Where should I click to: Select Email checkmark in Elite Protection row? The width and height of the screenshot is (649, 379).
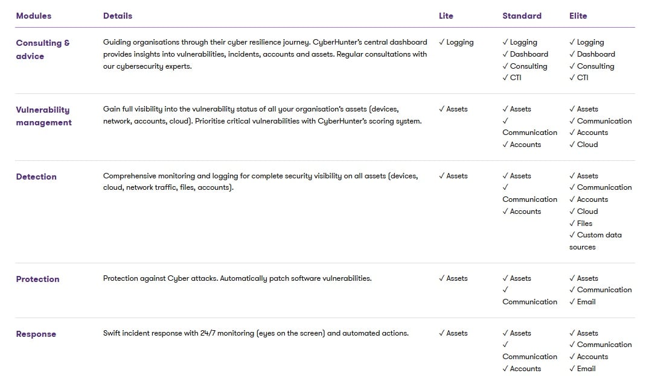(583, 302)
